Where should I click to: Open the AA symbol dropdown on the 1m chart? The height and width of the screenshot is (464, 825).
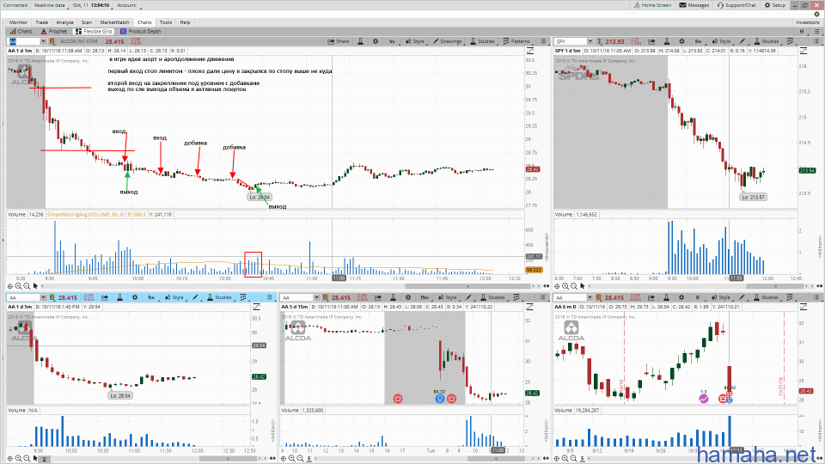(x=43, y=41)
